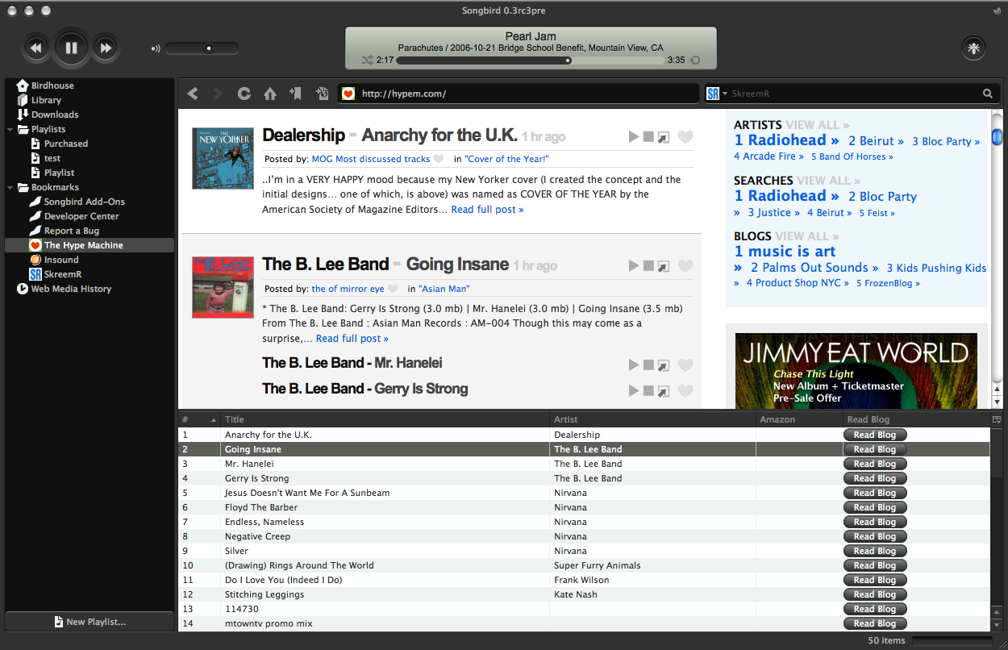Viewport: 1008px width, 650px height.
Task: Open the Report a Bug bookmark
Action: 72,231
